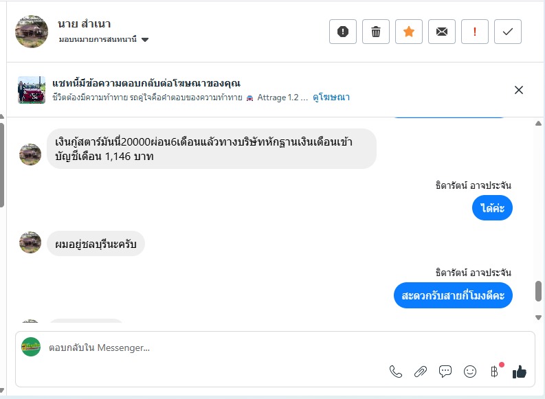Click the baht payment request icon

tap(494, 372)
